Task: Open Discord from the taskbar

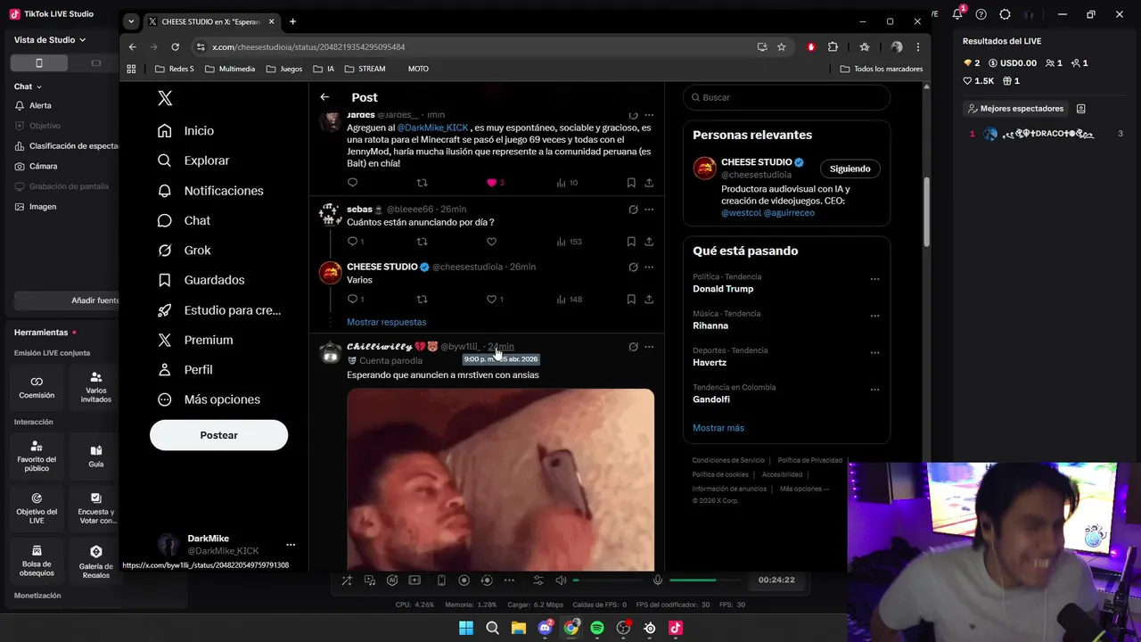Action: [545, 628]
